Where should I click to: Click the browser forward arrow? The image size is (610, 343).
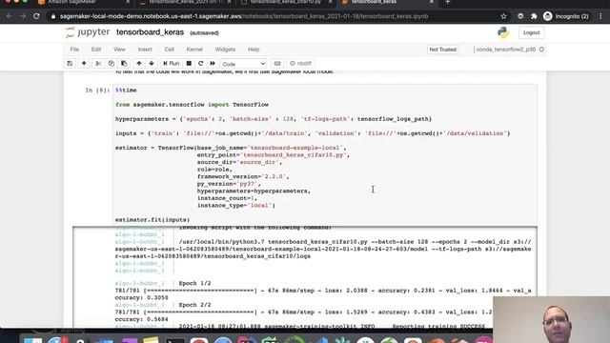click(23, 16)
